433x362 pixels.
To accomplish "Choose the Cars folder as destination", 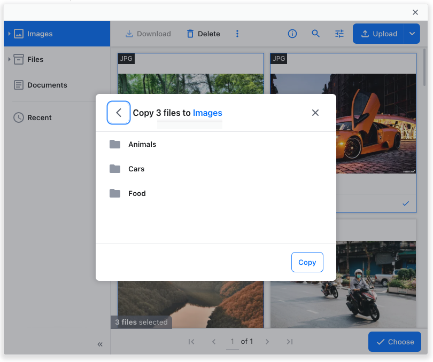I will click(x=136, y=169).
